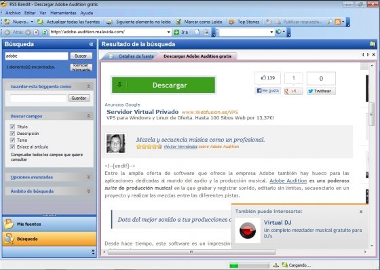Click the icon at right of Resultado header
This screenshot has height=270, width=380.
click(x=373, y=44)
